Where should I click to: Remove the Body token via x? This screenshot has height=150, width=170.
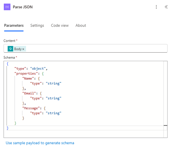click(23, 49)
